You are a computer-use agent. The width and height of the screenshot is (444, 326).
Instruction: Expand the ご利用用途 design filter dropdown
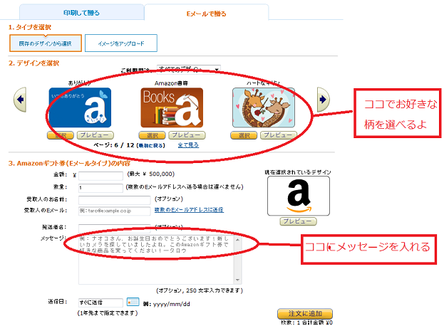pos(189,69)
